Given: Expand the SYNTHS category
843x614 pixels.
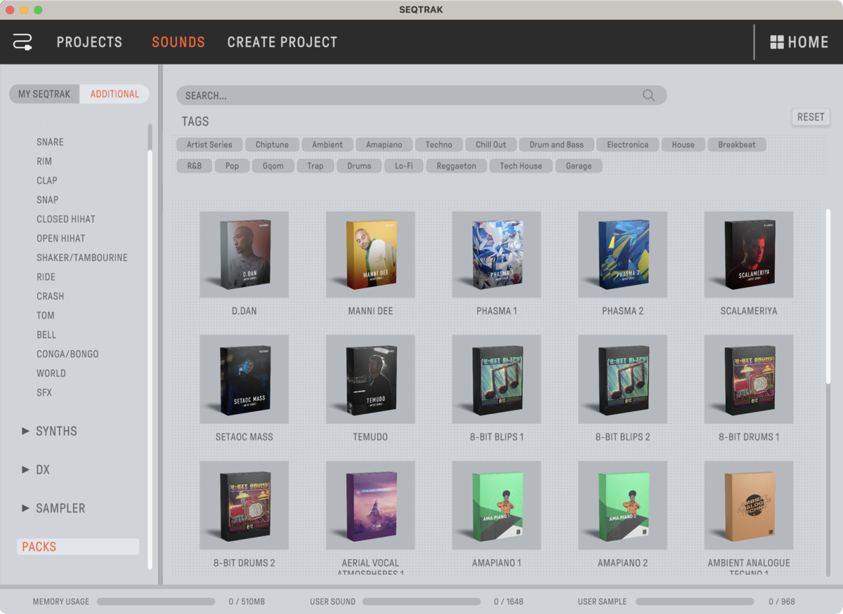Looking at the screenshot, I should coord(55,431).
